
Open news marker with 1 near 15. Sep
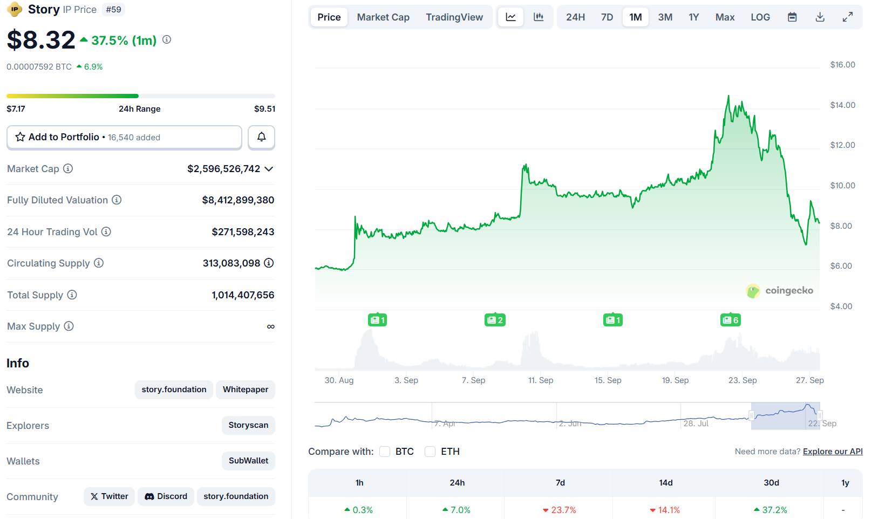tap(612, 320)
